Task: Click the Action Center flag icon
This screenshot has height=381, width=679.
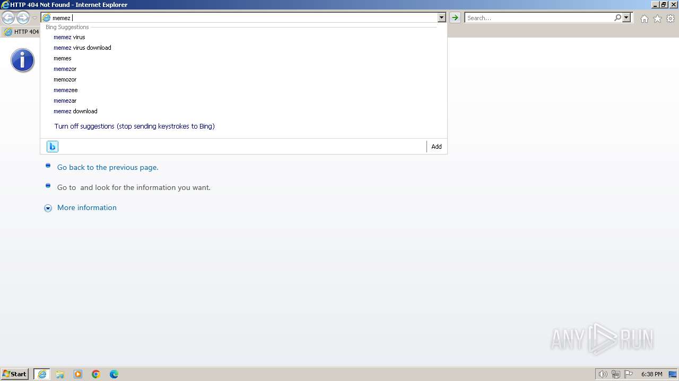Action: coord(629,374)
